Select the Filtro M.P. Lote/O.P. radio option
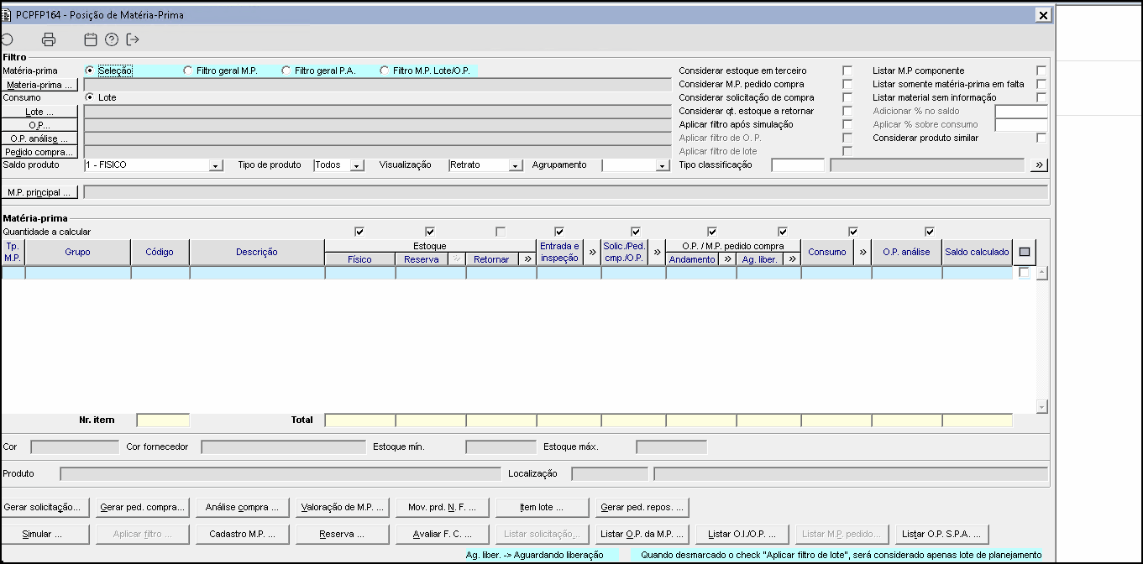 point(385,70)
